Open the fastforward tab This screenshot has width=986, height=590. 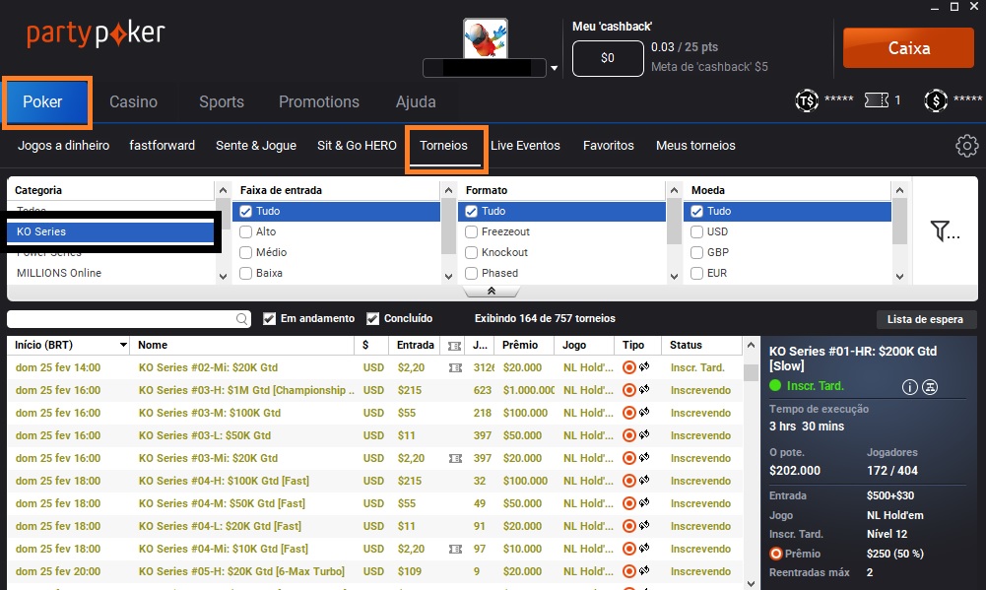pyautogui.click(x=163, y=146)
